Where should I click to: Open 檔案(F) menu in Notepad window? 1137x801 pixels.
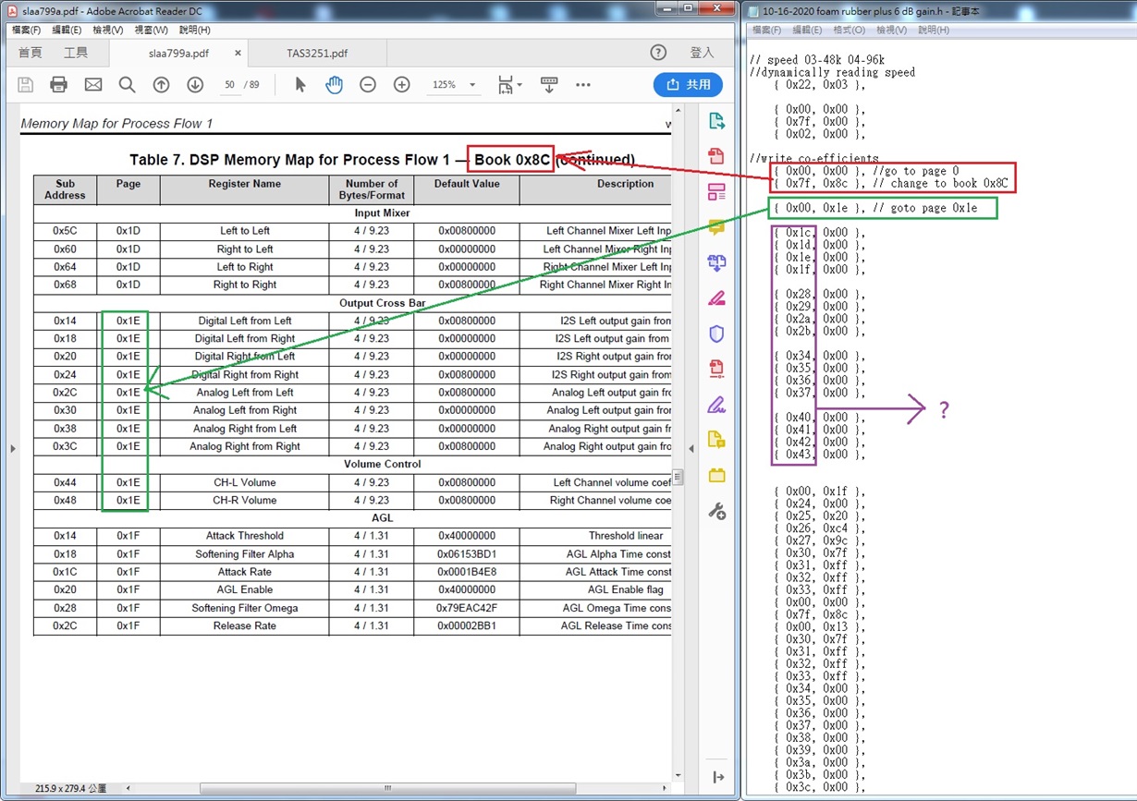(766, 30)
